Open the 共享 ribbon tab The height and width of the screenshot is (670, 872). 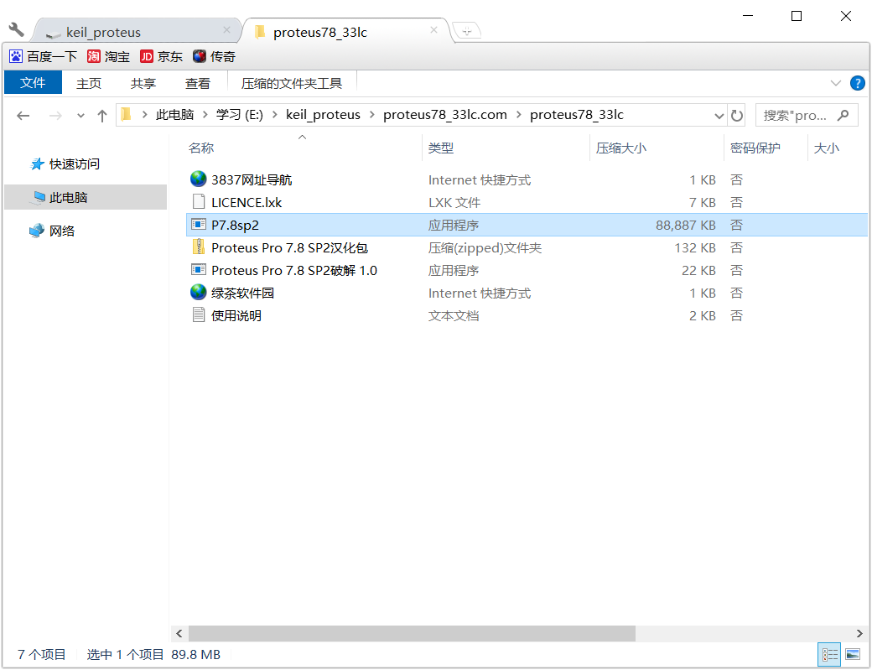[143, 83]
